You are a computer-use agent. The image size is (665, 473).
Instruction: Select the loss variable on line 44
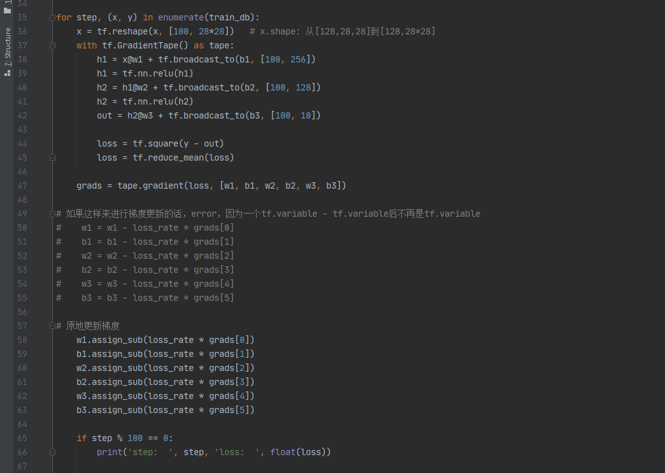click(106, 143)
